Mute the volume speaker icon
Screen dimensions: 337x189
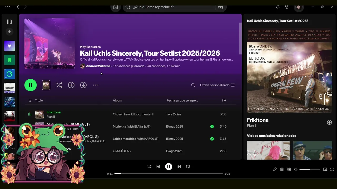pyautogui.click(x=296, y=169)
